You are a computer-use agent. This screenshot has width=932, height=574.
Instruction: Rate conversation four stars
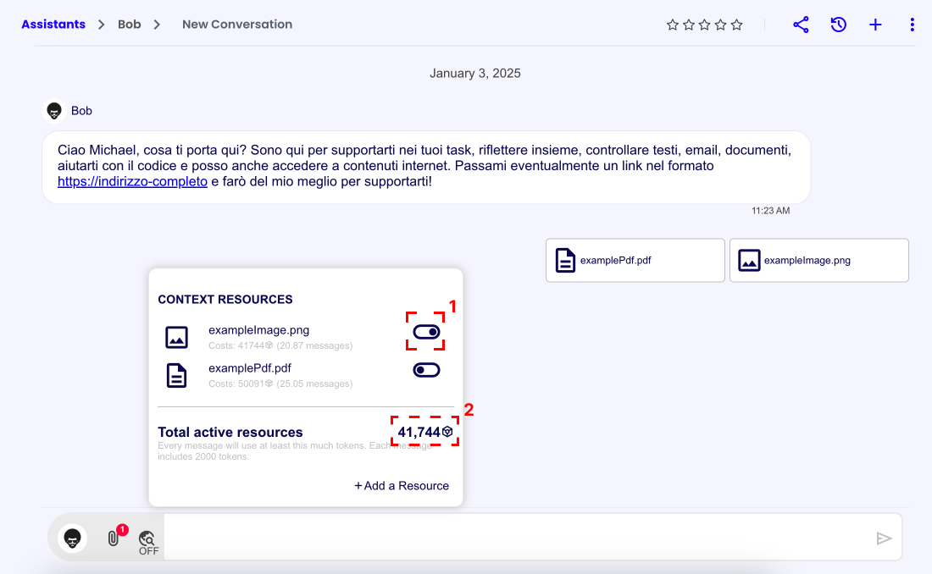pos(720,25)
